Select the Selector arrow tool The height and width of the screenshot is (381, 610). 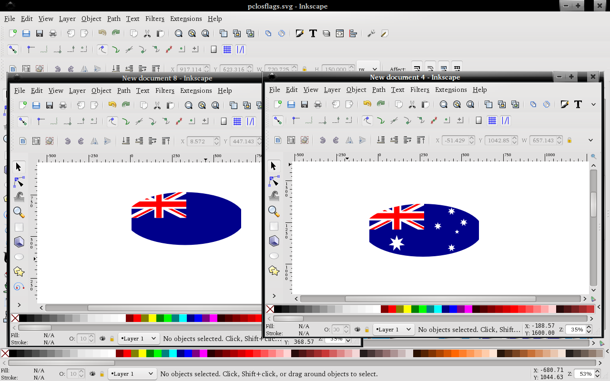click(18, 168)
